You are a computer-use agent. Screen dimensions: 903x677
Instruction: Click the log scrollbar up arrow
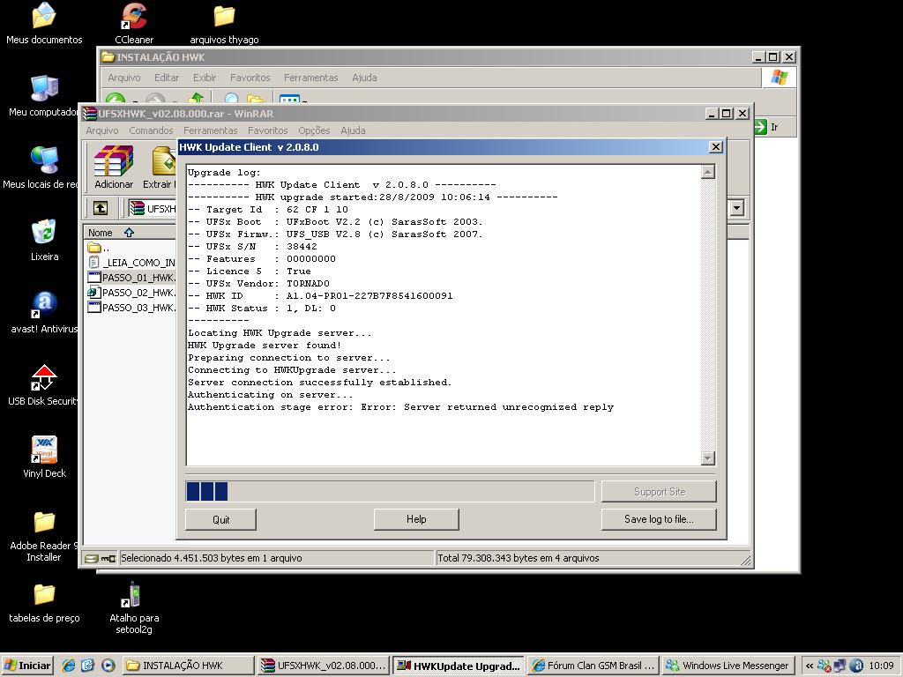pos(708,172)
